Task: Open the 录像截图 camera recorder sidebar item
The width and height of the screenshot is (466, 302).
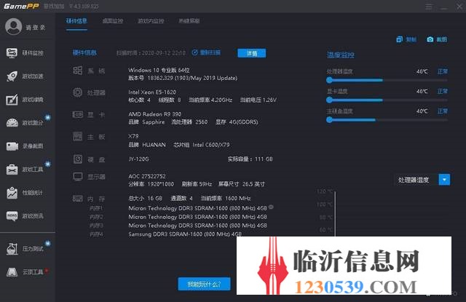Action: pos(25,146)
